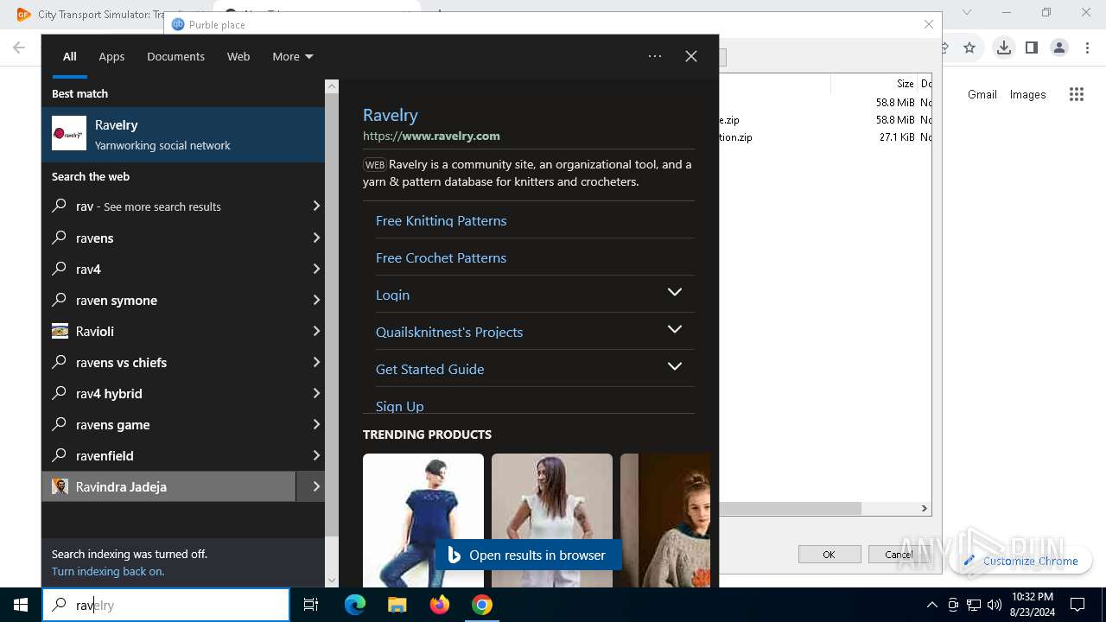Viewport: 1106px width, 622px height.
Task: Select the Ravindra Jadeja suggestion
Action: tap(168, 486)
